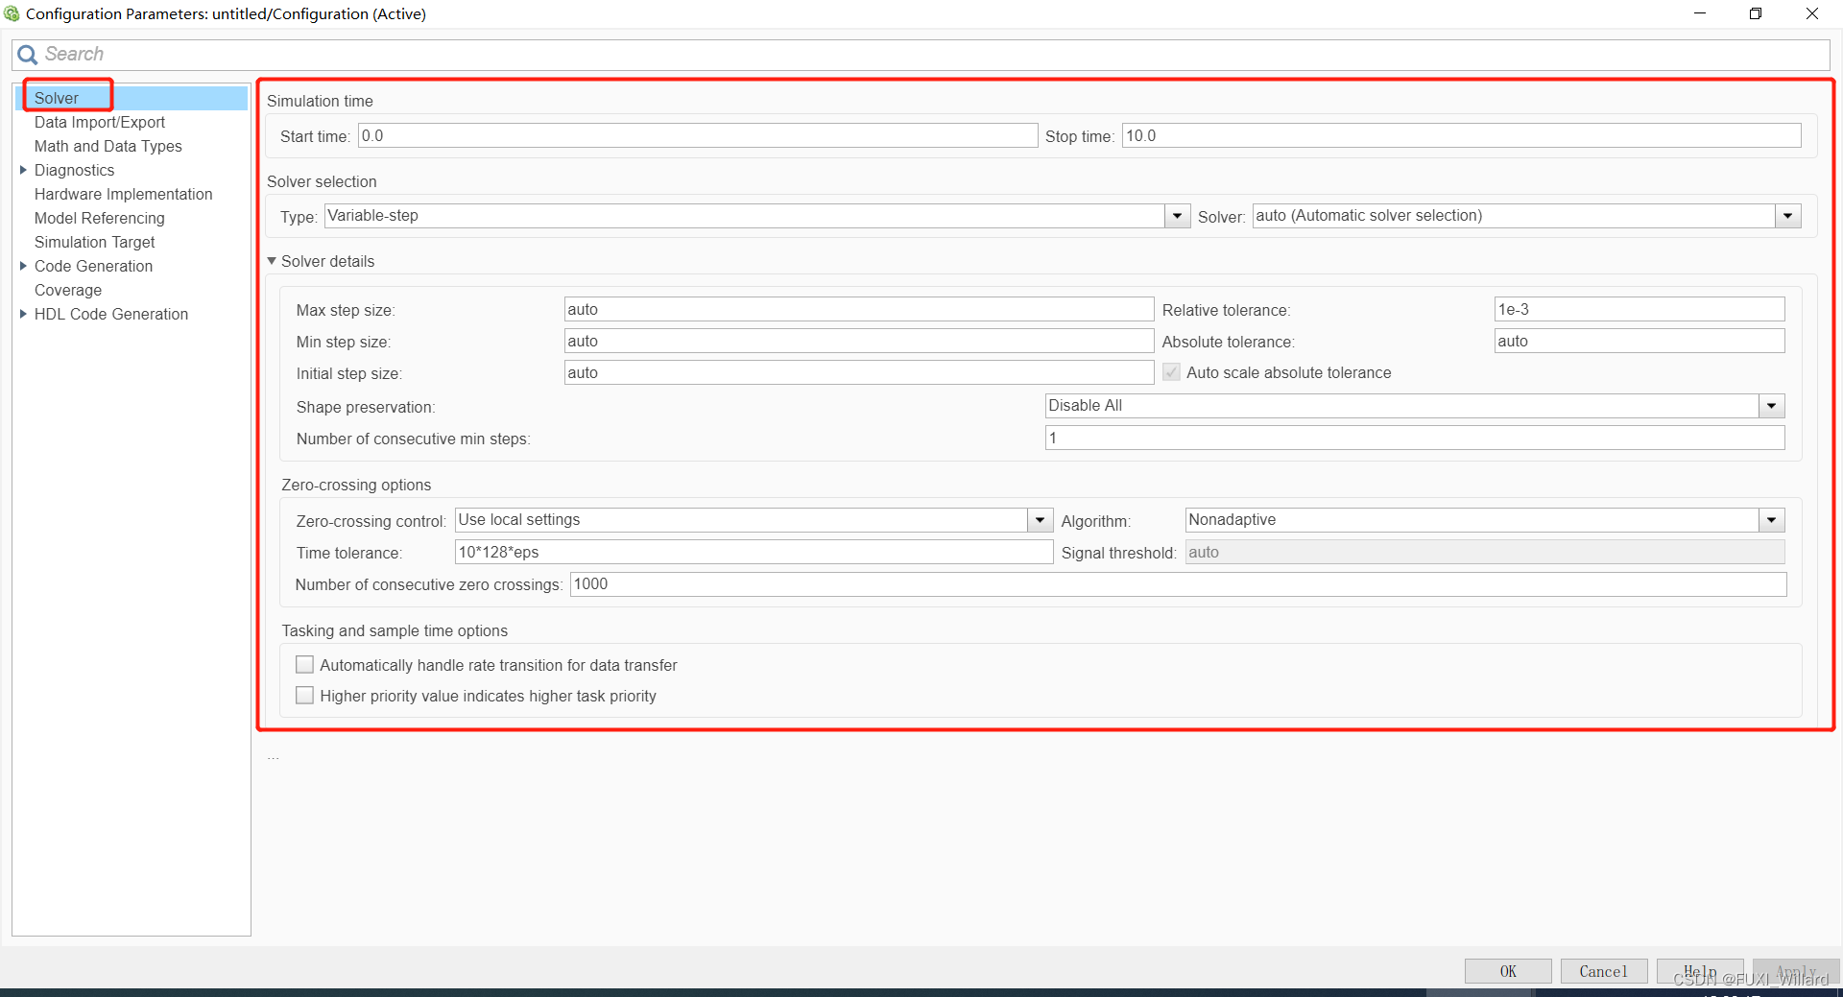1843x997 pixels.
Task: Close the Configuration Parameters window
Action: [x=1812, y=13]
